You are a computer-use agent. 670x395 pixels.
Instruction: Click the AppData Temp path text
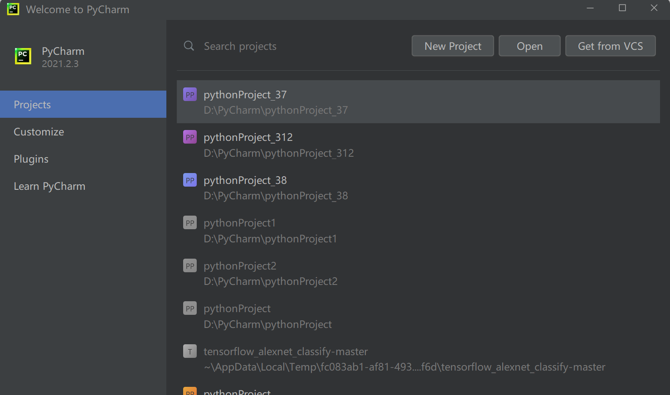tap(404, 367)
